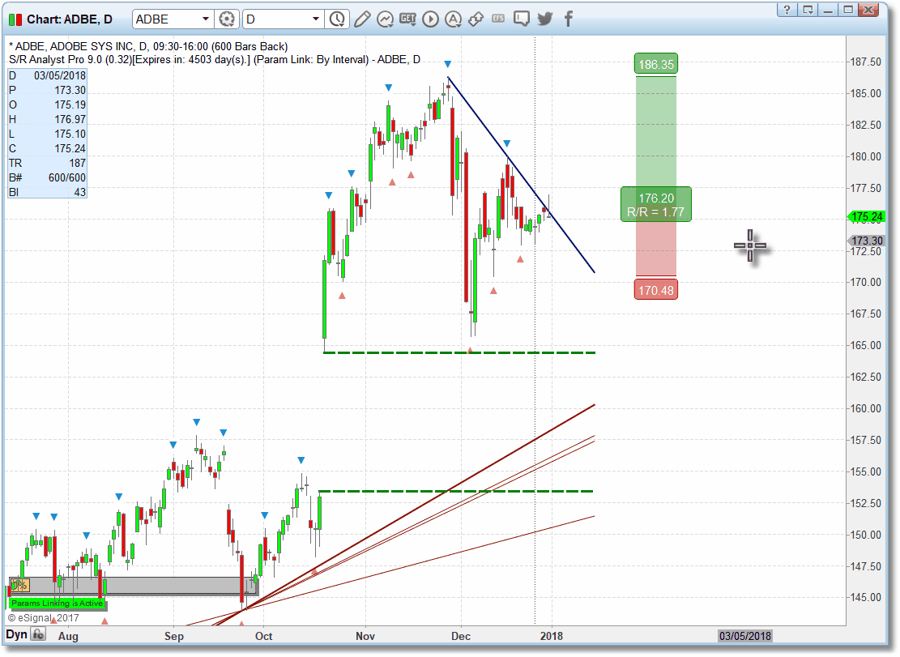
Task: Click the 180.00 price axis label
Action: (x=865, y=156)
